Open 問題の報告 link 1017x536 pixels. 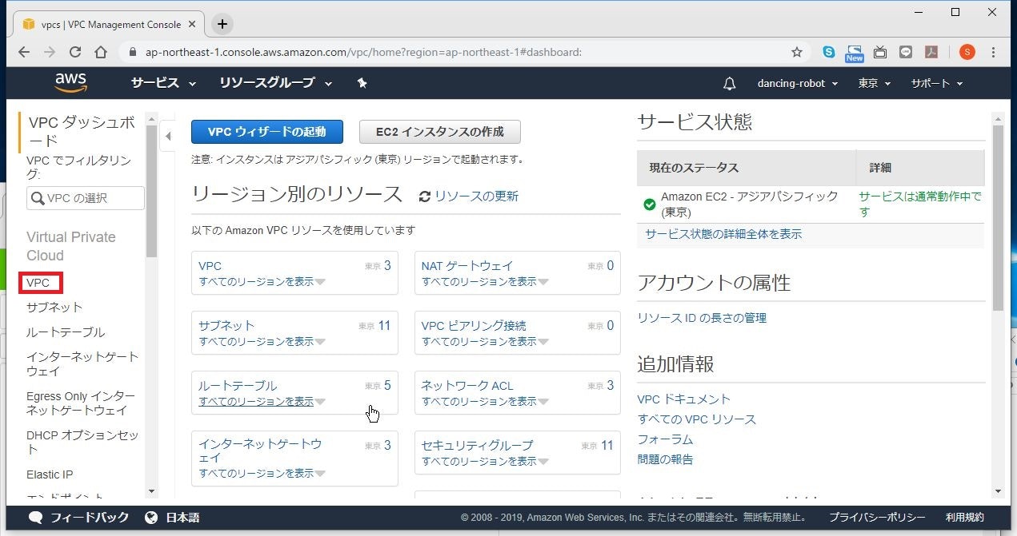[665, 459]
